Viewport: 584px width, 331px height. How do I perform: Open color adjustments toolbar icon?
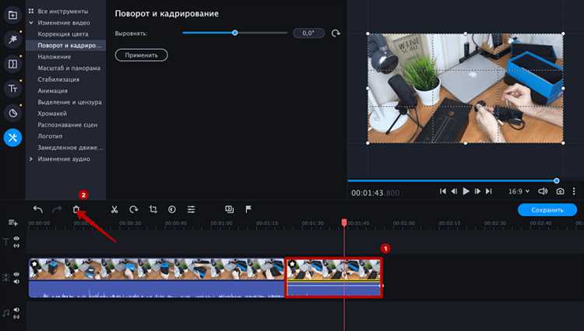(172, 210)
